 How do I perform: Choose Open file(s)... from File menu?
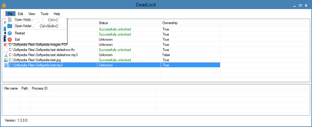click(36, 20)
